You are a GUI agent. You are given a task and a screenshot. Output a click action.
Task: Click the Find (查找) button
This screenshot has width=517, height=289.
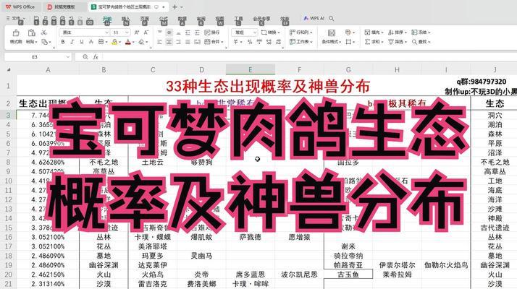(421, 42)
